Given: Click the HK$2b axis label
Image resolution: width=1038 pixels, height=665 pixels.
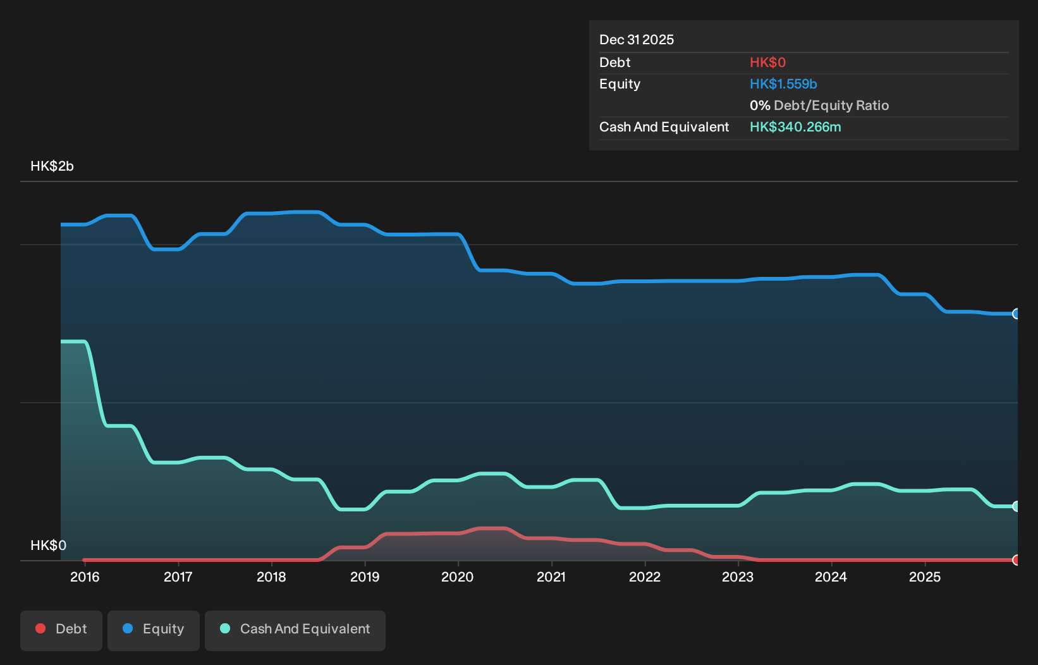Looking at the screenshot, I should coord(52,166).
